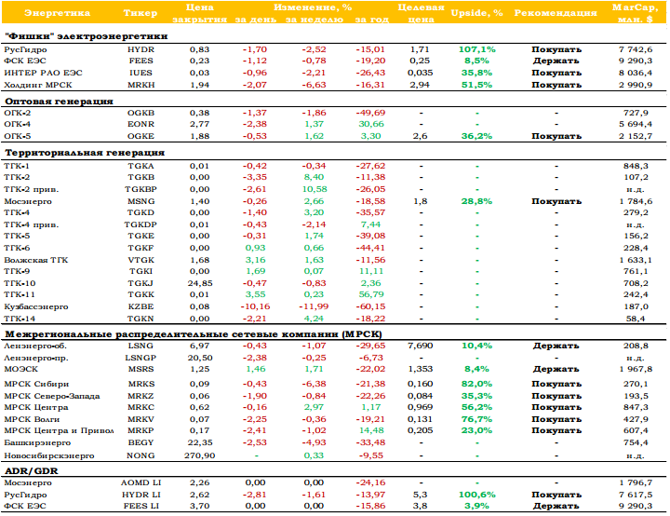Select closing price '24,85' for ТГК-10

coord(199,283)
